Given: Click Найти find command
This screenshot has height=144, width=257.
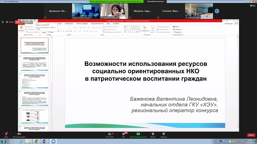Looking at the screenshot, I should [x=176, y=27].
